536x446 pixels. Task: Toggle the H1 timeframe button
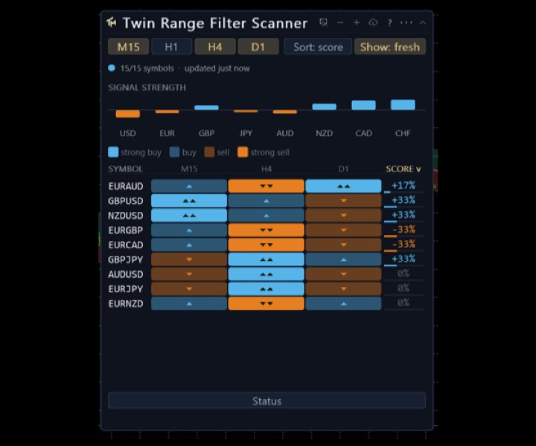click(171, 46)
